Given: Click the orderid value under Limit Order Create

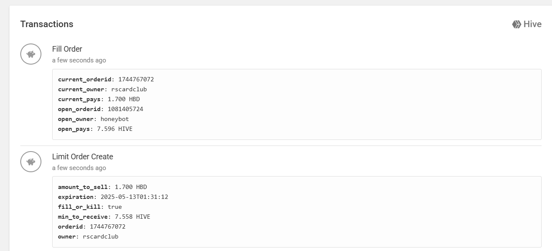Looking at the screenshot, I should tap(107, 227).
